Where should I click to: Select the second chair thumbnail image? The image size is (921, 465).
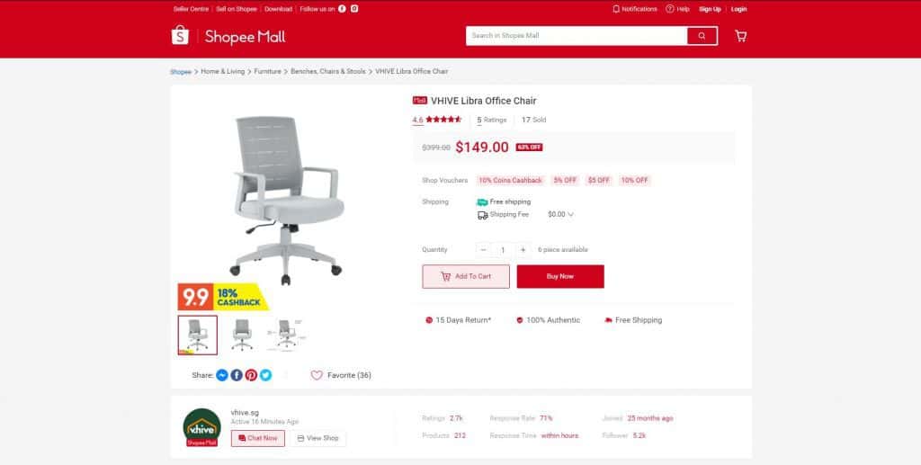pyautogui.click(x=242, y=335)
